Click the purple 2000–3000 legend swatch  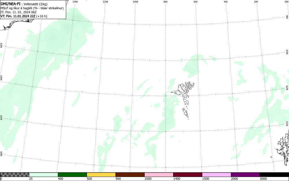tap(245, 175)
